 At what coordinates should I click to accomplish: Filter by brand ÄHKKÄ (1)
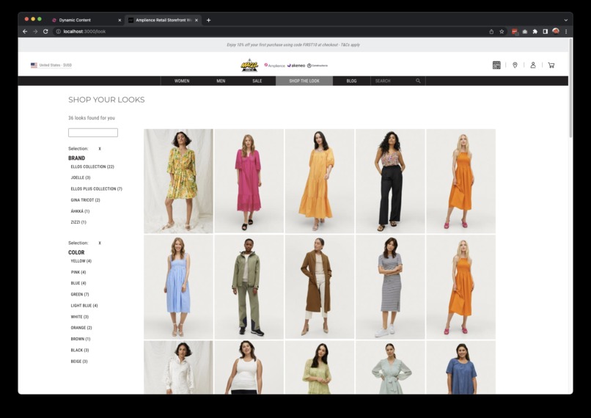pos(80,211)
